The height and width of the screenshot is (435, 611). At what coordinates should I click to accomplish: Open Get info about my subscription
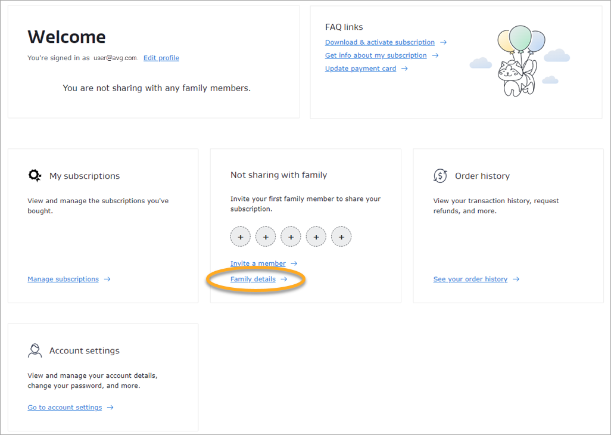(x=375, y=55)
